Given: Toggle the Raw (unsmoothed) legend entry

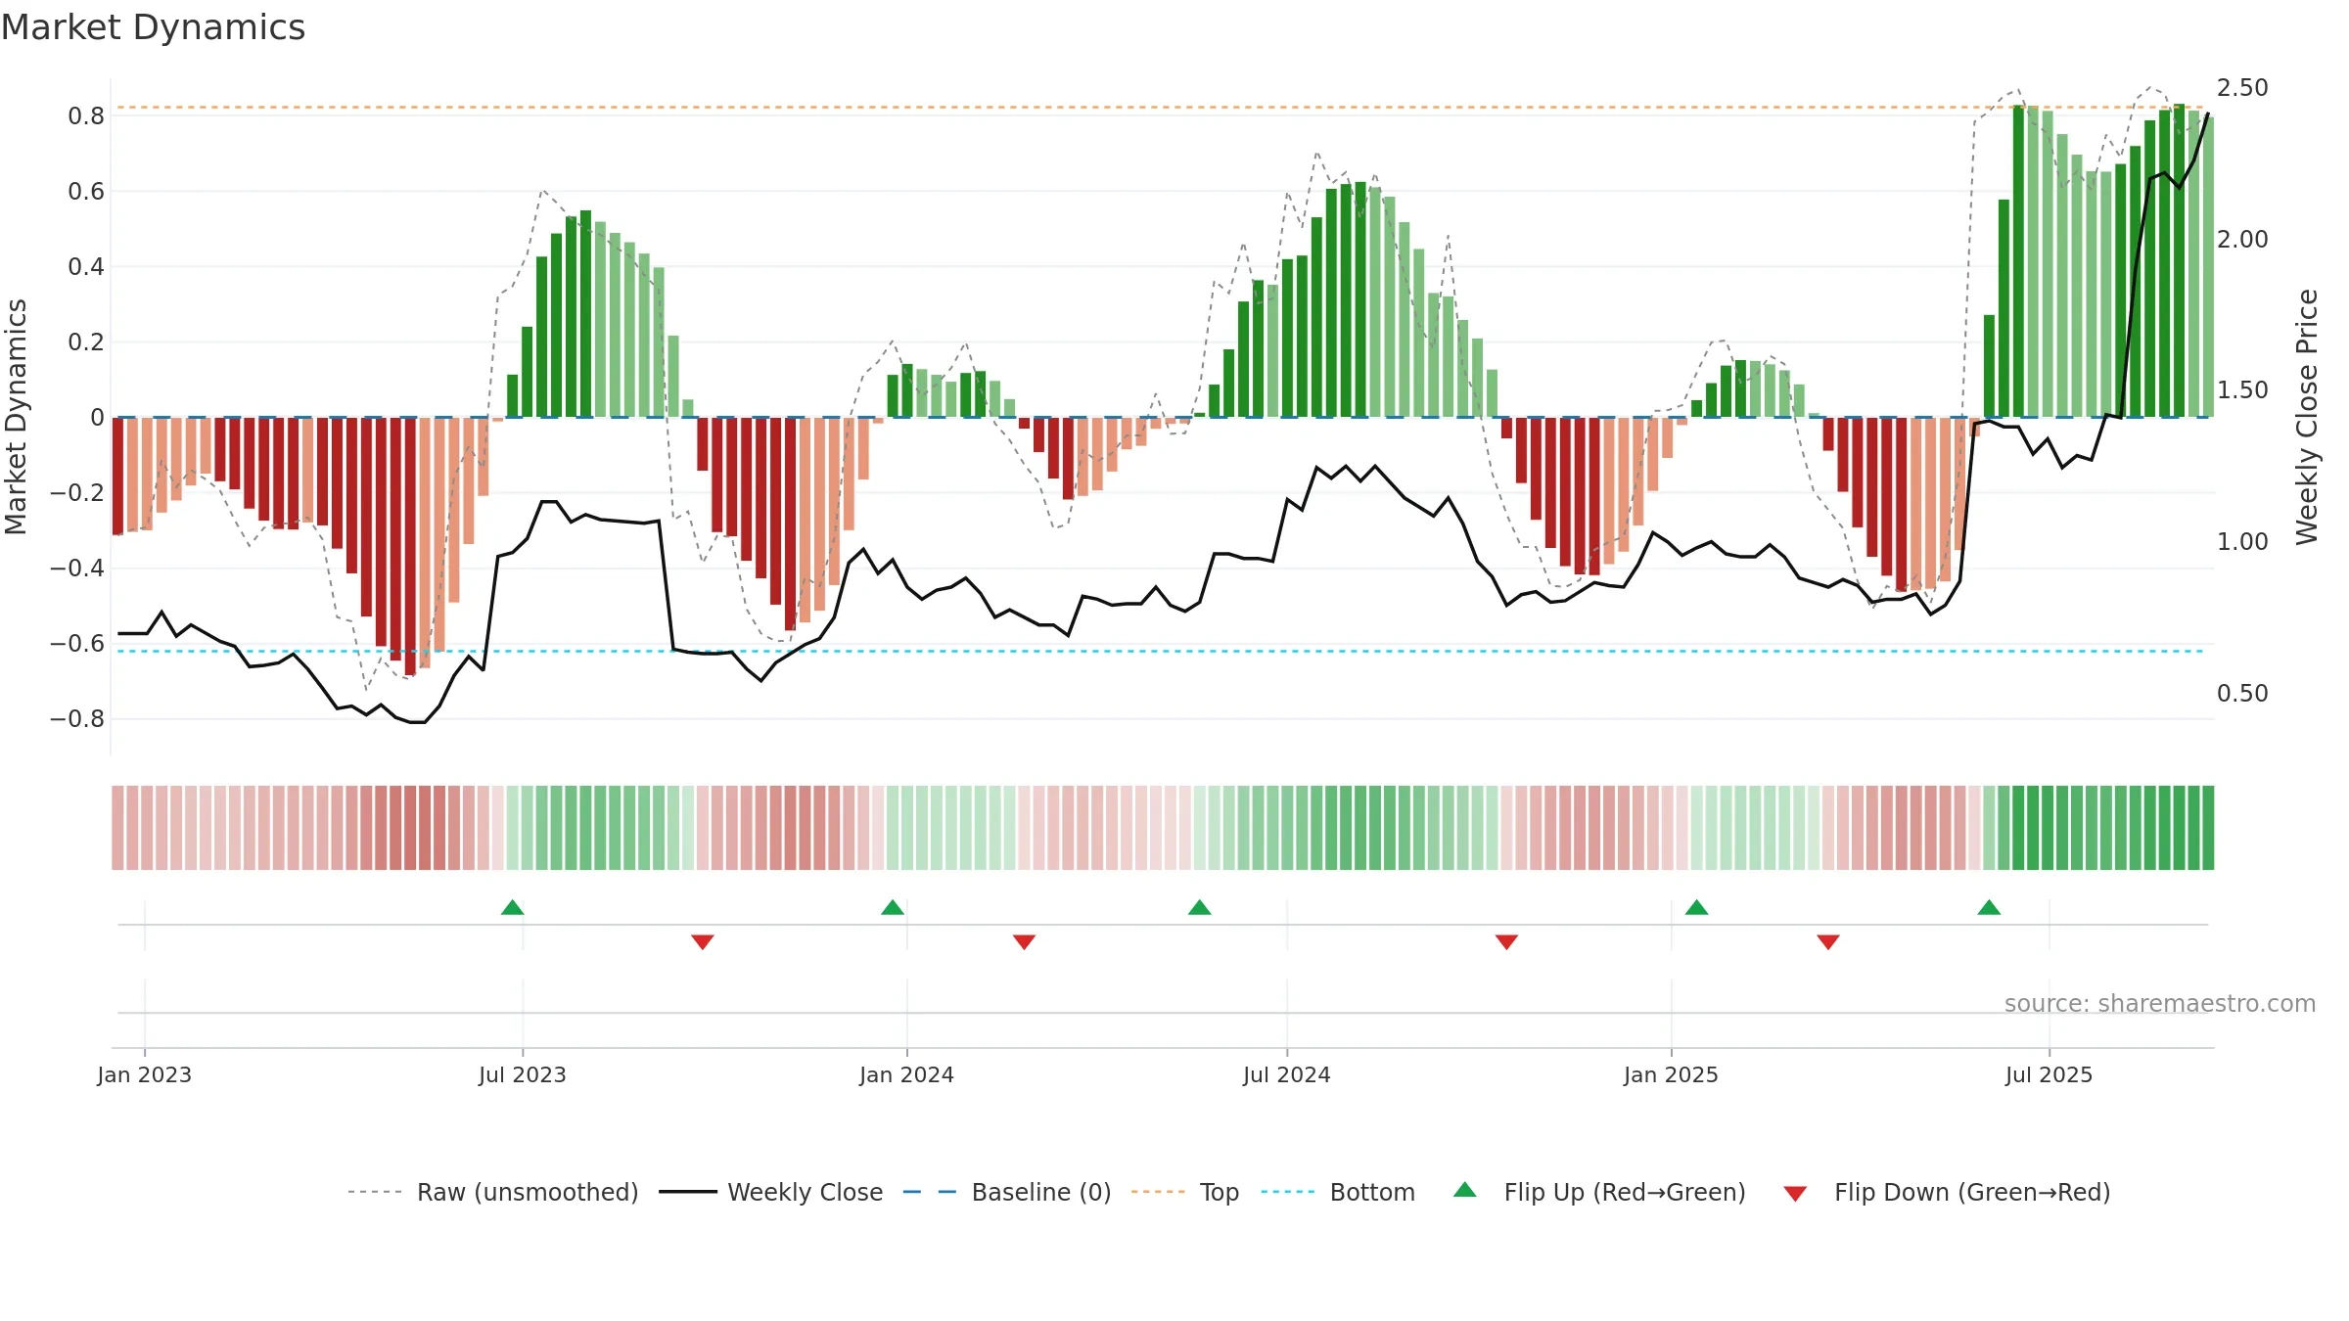Looking at the screenshot, I should (x=492, y=1192).
